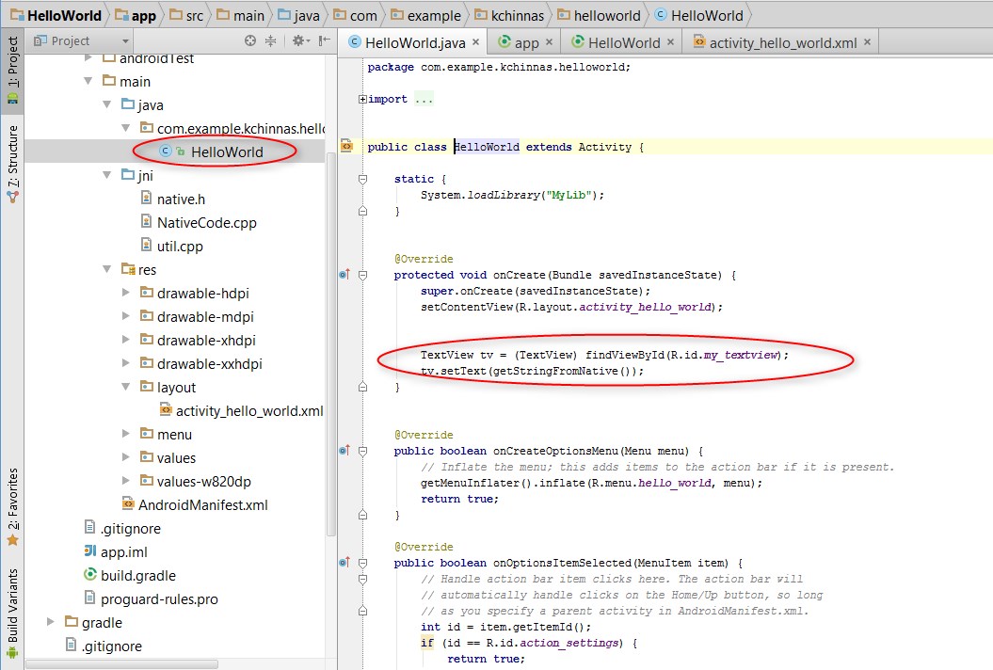
Task: Click the helloworld breadcrumb folder
Action: click(599, 15)
